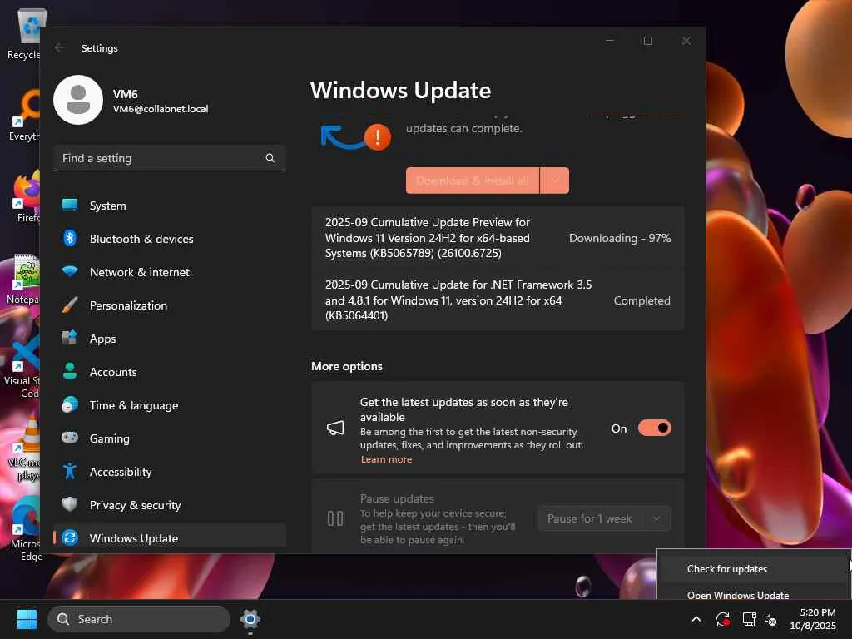Click the search magnifier in Find a setting
852x639 pixels.
[270, 158]
